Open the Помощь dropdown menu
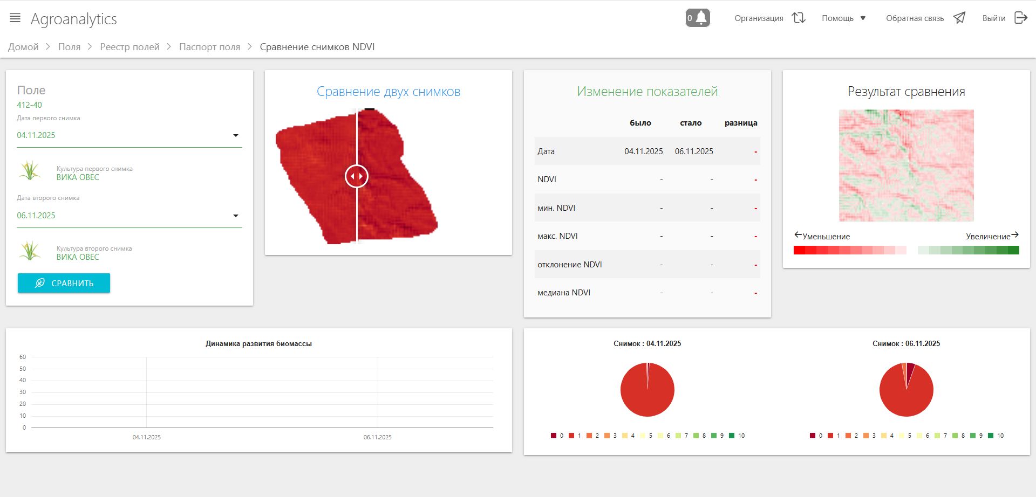Screen dimensions: 1036x497 [x=843, y=18]
